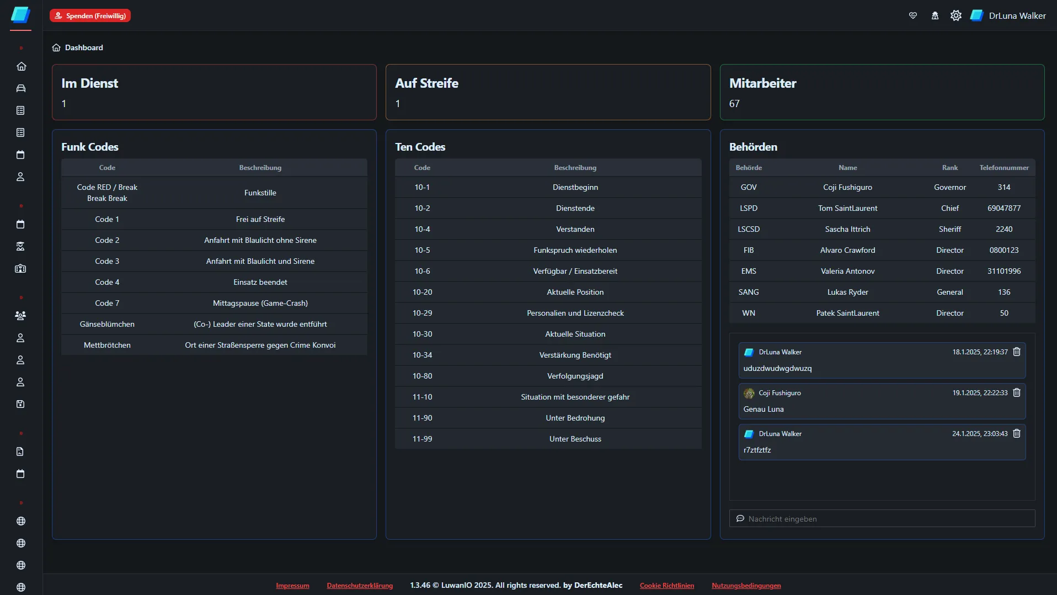Open the document file icon in the sidebar

click(x=21, y=451)
